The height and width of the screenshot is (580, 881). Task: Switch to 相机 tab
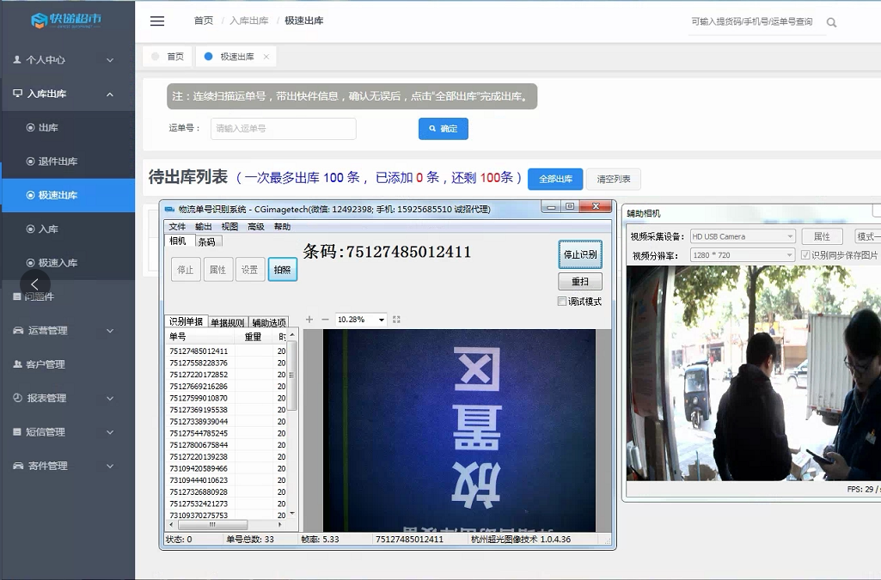tap(178, 241)
